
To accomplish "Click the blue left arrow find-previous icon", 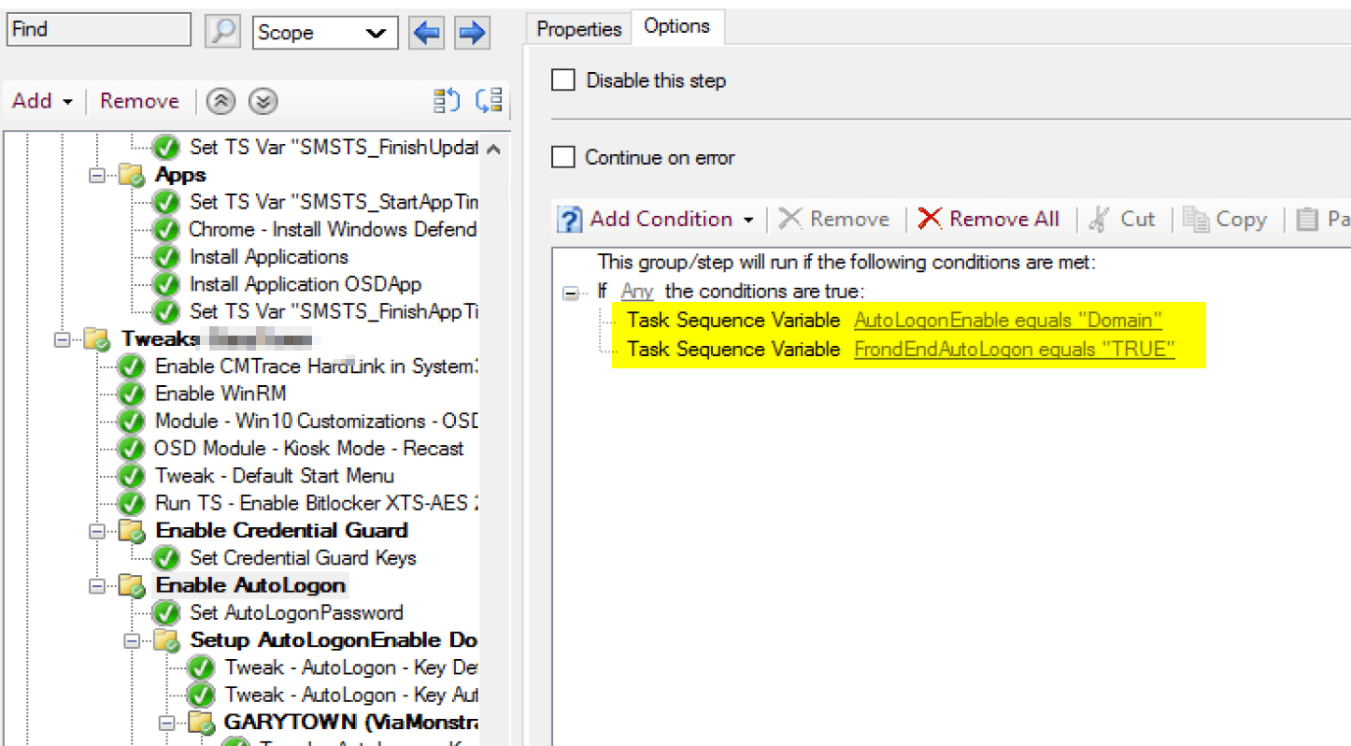I will pyautogui.click(x=427, y=33).
